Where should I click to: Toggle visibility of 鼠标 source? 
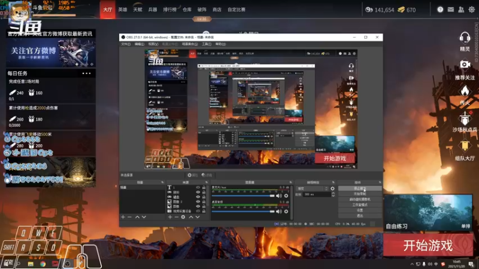(198, 192)
